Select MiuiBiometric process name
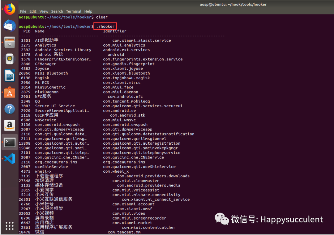334x235 pixels. 50,87
